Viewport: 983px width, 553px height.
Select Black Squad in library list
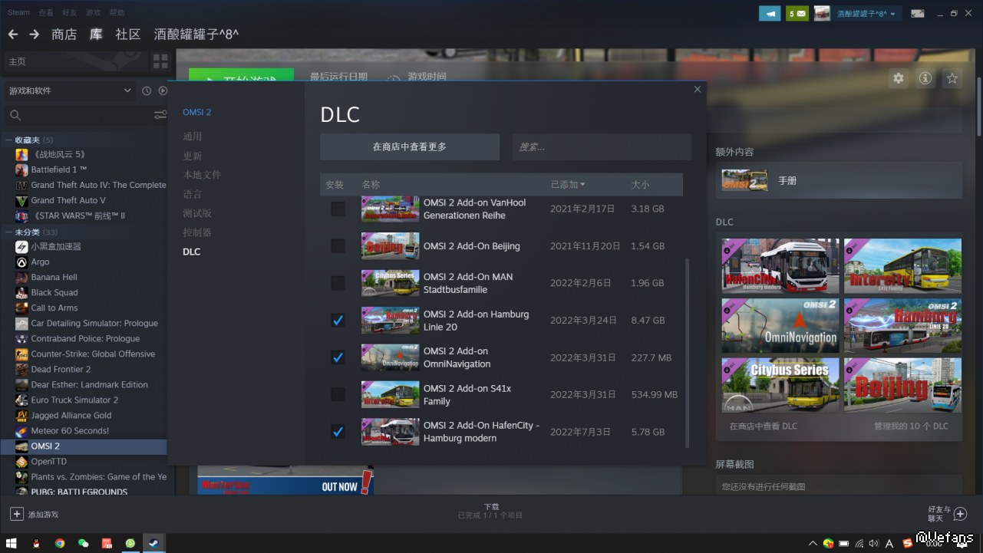[54, 292]
